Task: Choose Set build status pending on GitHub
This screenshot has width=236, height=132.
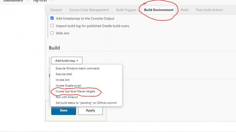Action: pos(86,103)
